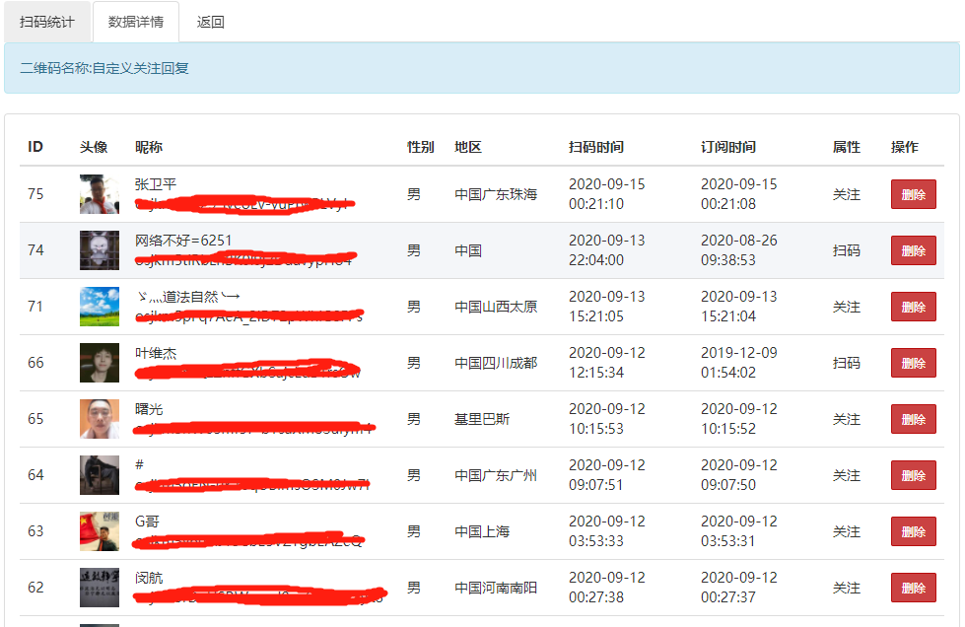Select the 昵称 column header
This screenshot has width=965, height=627.
point(148,147)
